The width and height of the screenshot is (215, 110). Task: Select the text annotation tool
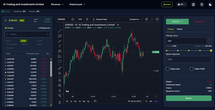[60, 46]
